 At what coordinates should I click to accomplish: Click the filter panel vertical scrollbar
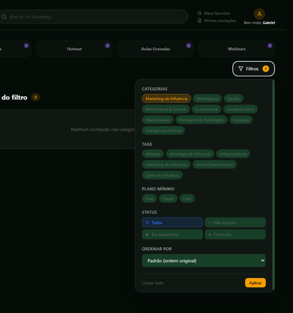273,185
